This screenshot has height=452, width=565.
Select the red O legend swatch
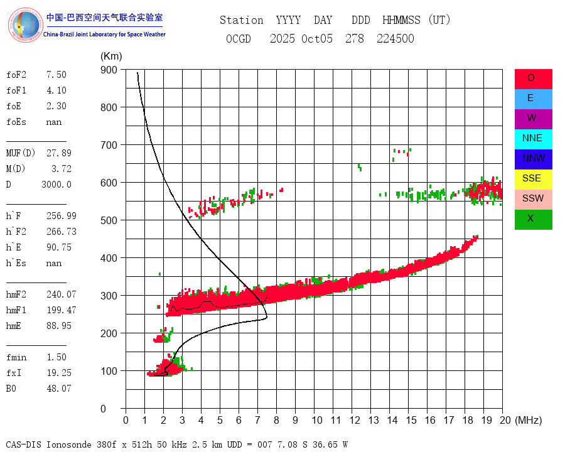pyautogui.click(x=533, y=79)
